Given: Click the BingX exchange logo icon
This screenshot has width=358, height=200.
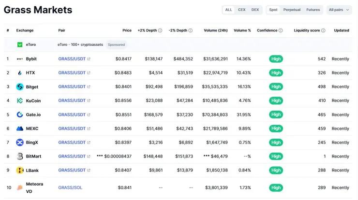Looking at the screenshot, I should 20,143.
